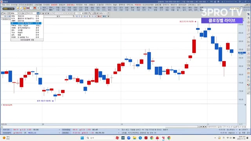Open the chart settings gear icon near date field
The height and width of the screenshot is (141, 251).
click(x=97, y=13)
